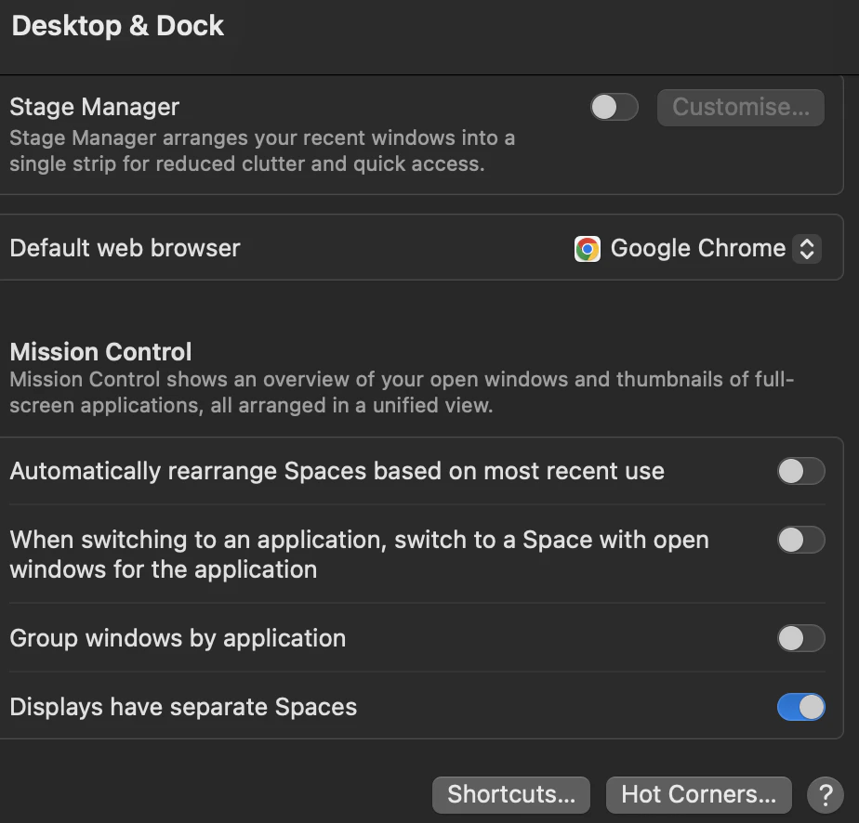
Task: Open the Hot Corners… settings
Action: pos(698,794)
